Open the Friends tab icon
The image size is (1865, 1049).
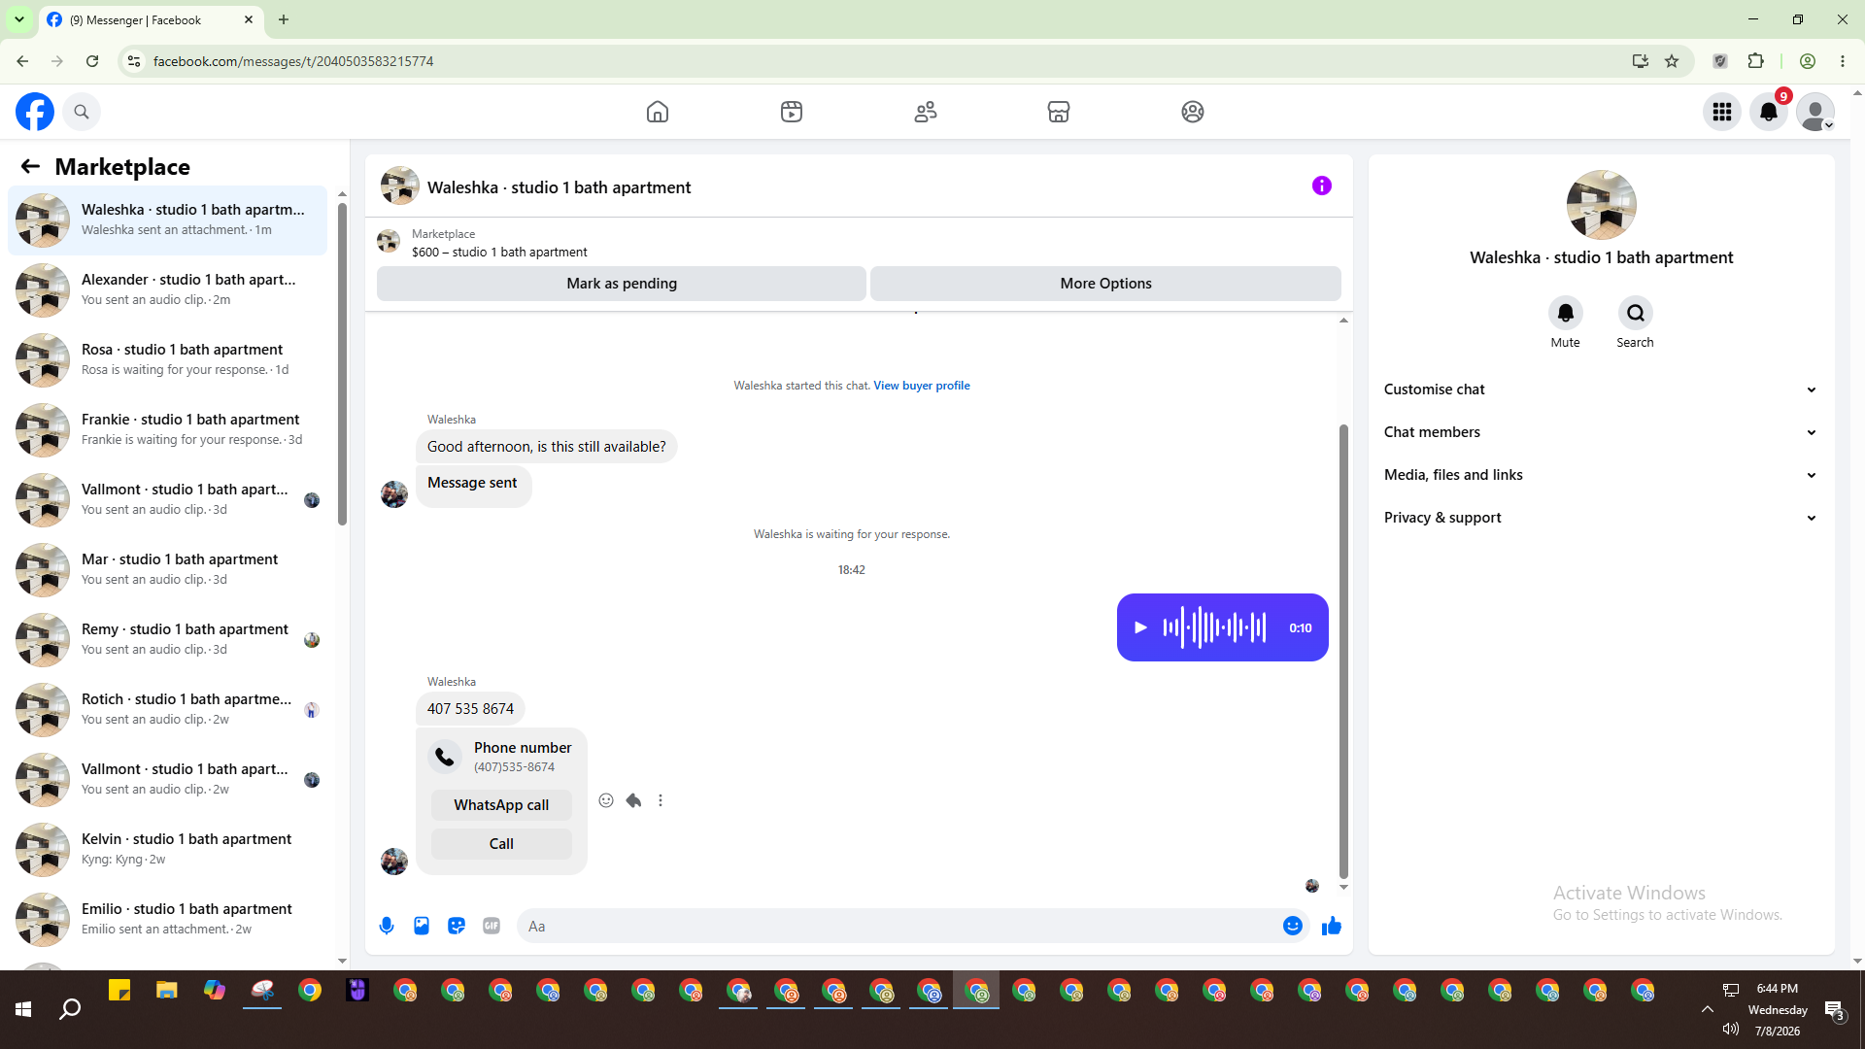[x=926, y=112]
